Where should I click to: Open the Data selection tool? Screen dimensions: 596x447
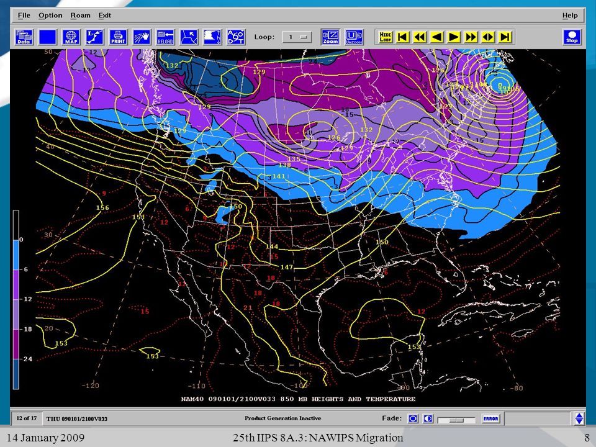coord(24,37)
